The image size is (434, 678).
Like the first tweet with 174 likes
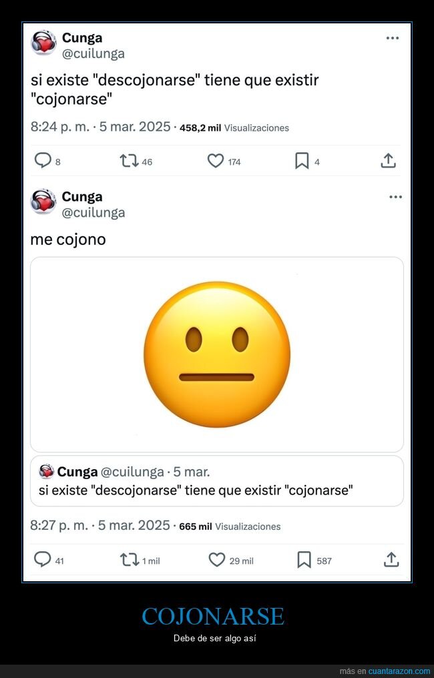[215, 161]
